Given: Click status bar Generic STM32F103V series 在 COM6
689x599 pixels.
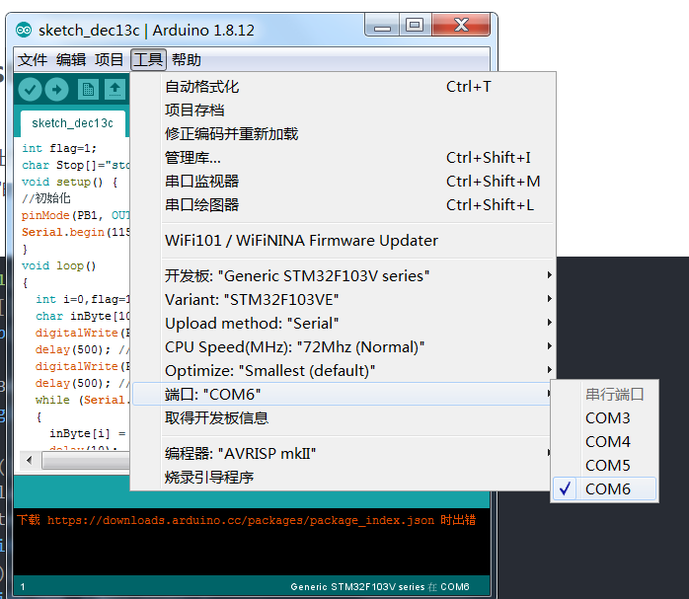Looking at the screenshot, I should [x=380, y=587].
